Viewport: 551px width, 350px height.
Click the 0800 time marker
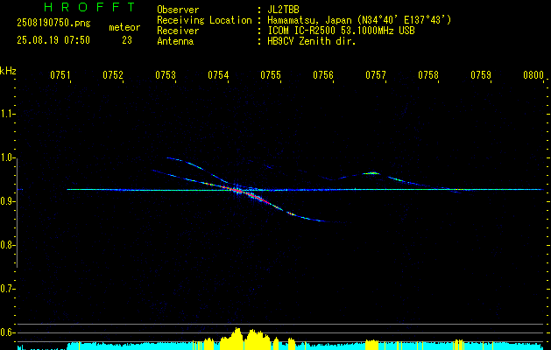tap(533, 75)
